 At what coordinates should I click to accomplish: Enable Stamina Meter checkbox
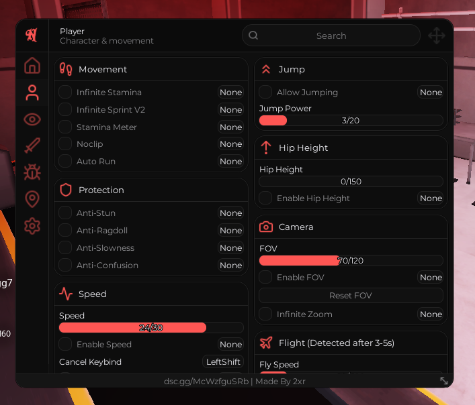[x=65, y=127]
